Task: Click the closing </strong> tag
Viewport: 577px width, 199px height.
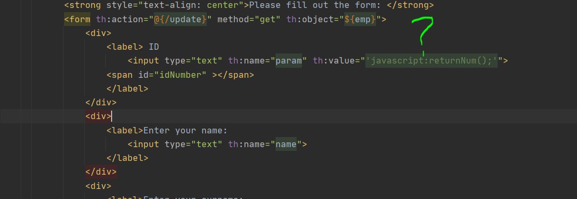Action: 410,5
